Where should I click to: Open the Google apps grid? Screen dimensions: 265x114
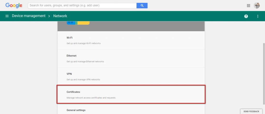[x=248, y=6]
